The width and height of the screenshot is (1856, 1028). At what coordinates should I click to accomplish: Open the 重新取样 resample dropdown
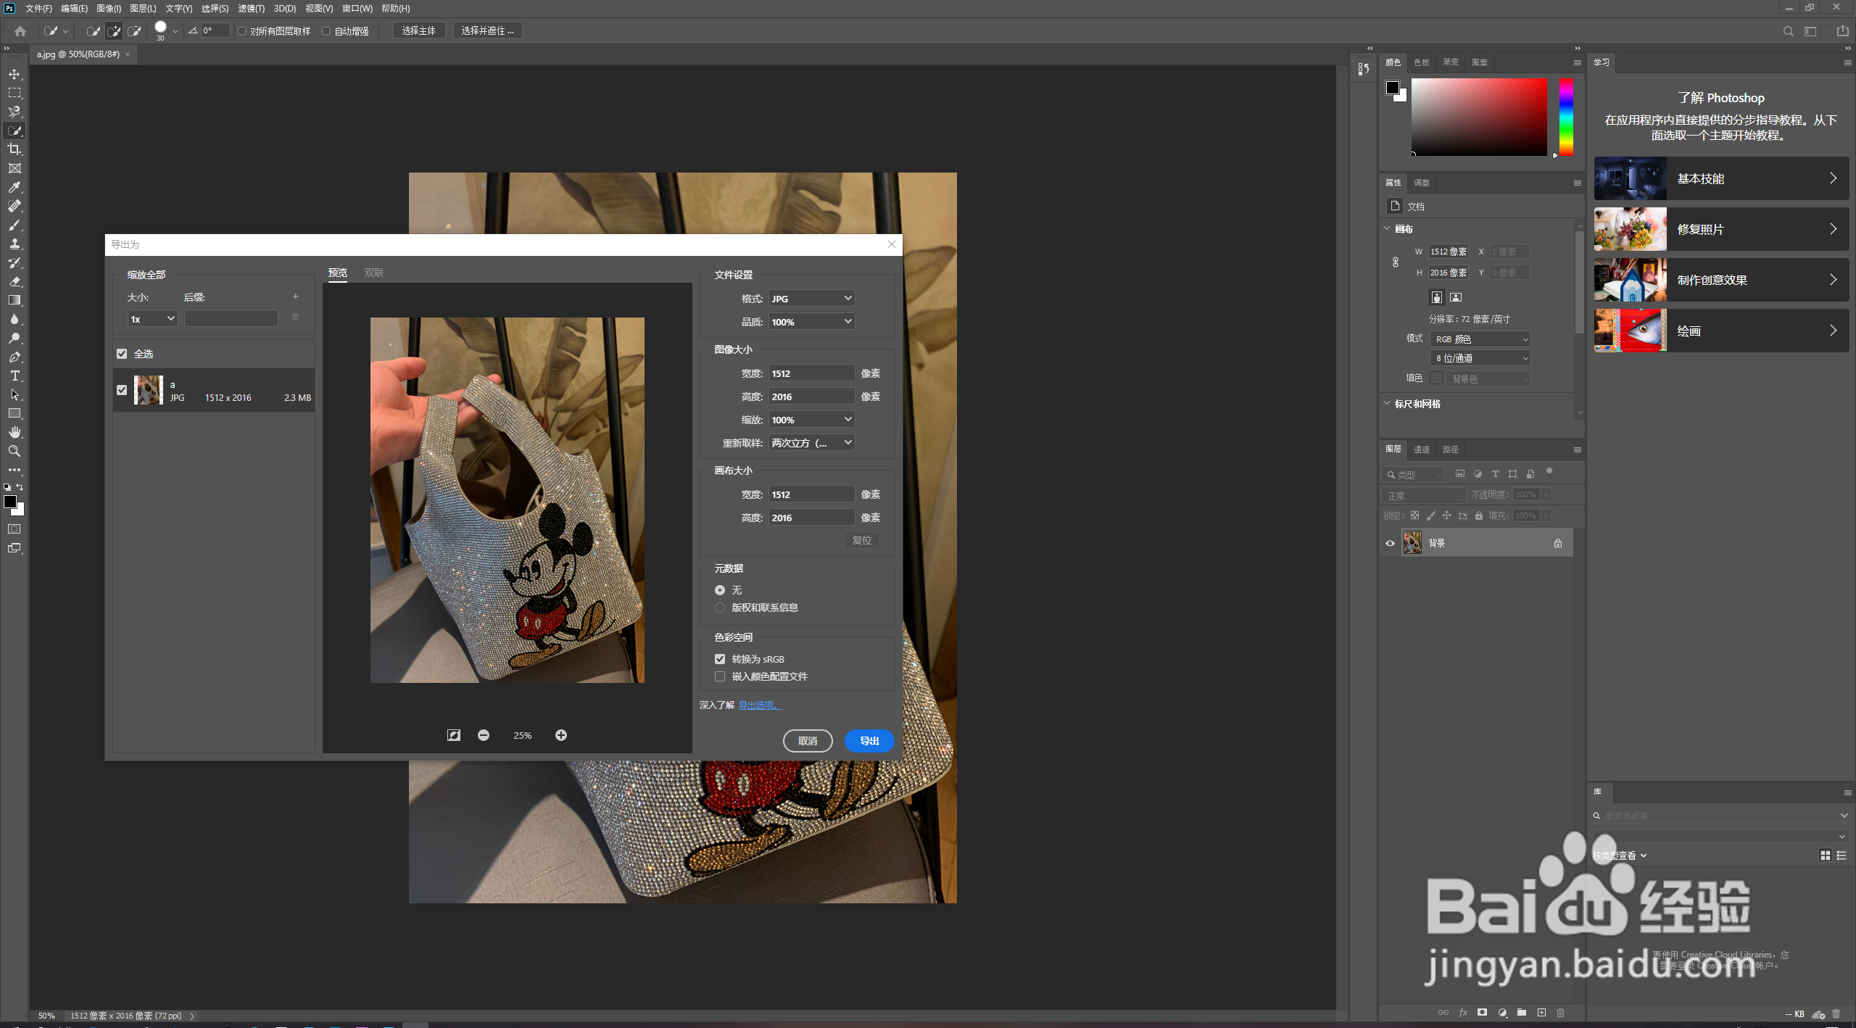(x=811, y=443)
